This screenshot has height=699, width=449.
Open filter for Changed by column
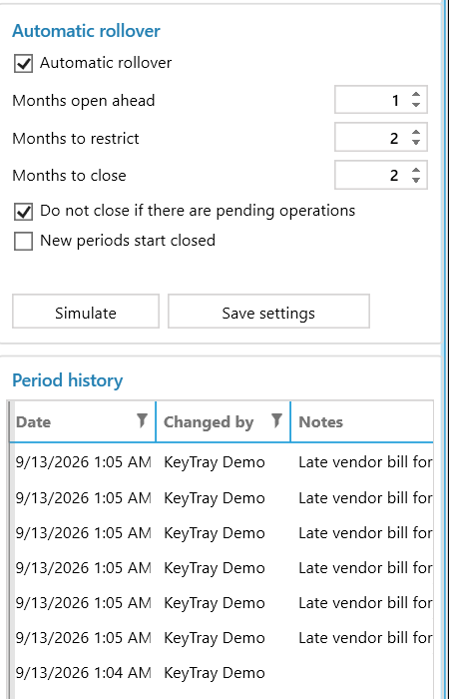(x=276, y=420)
